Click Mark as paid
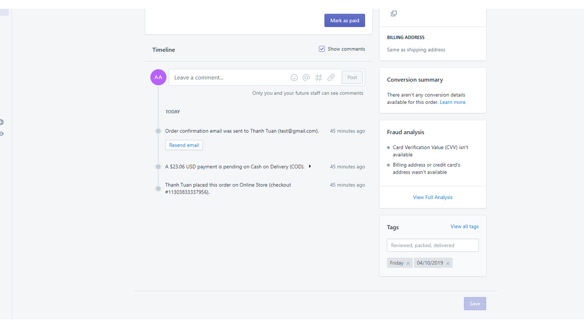Screen dimensions: 584x328 344,20
